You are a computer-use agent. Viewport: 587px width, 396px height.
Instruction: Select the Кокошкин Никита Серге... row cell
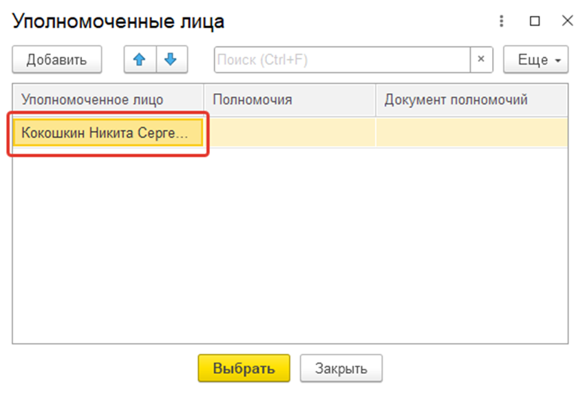108,133
